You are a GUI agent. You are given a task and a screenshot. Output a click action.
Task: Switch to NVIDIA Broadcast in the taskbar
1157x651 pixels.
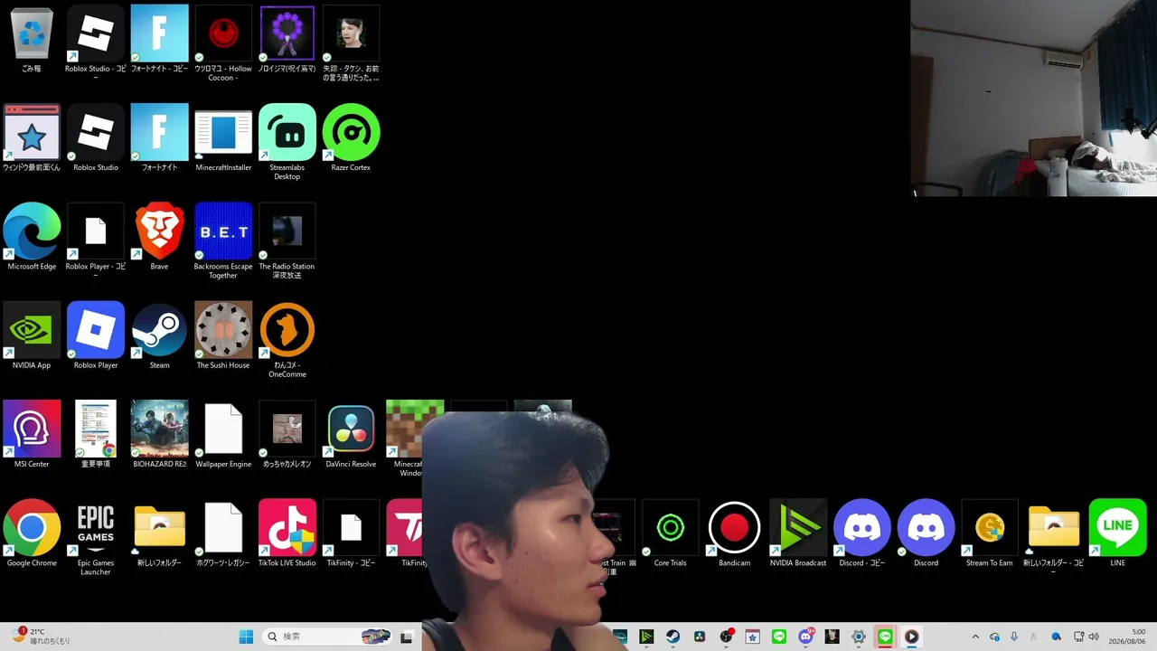pyautogui.click(x=646, y=637)
